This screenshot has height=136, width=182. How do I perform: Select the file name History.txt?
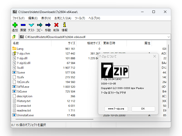pos(24,101)
